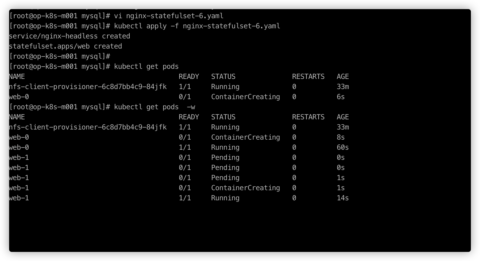Click the 'vi nginx-statefulset-6.yaml' command text

point(169,16)
